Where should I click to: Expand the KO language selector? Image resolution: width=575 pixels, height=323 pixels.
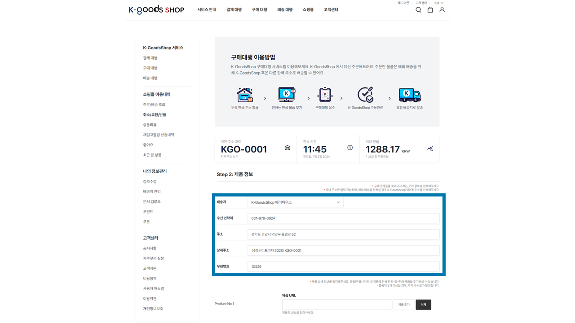(x=438, y=3)
